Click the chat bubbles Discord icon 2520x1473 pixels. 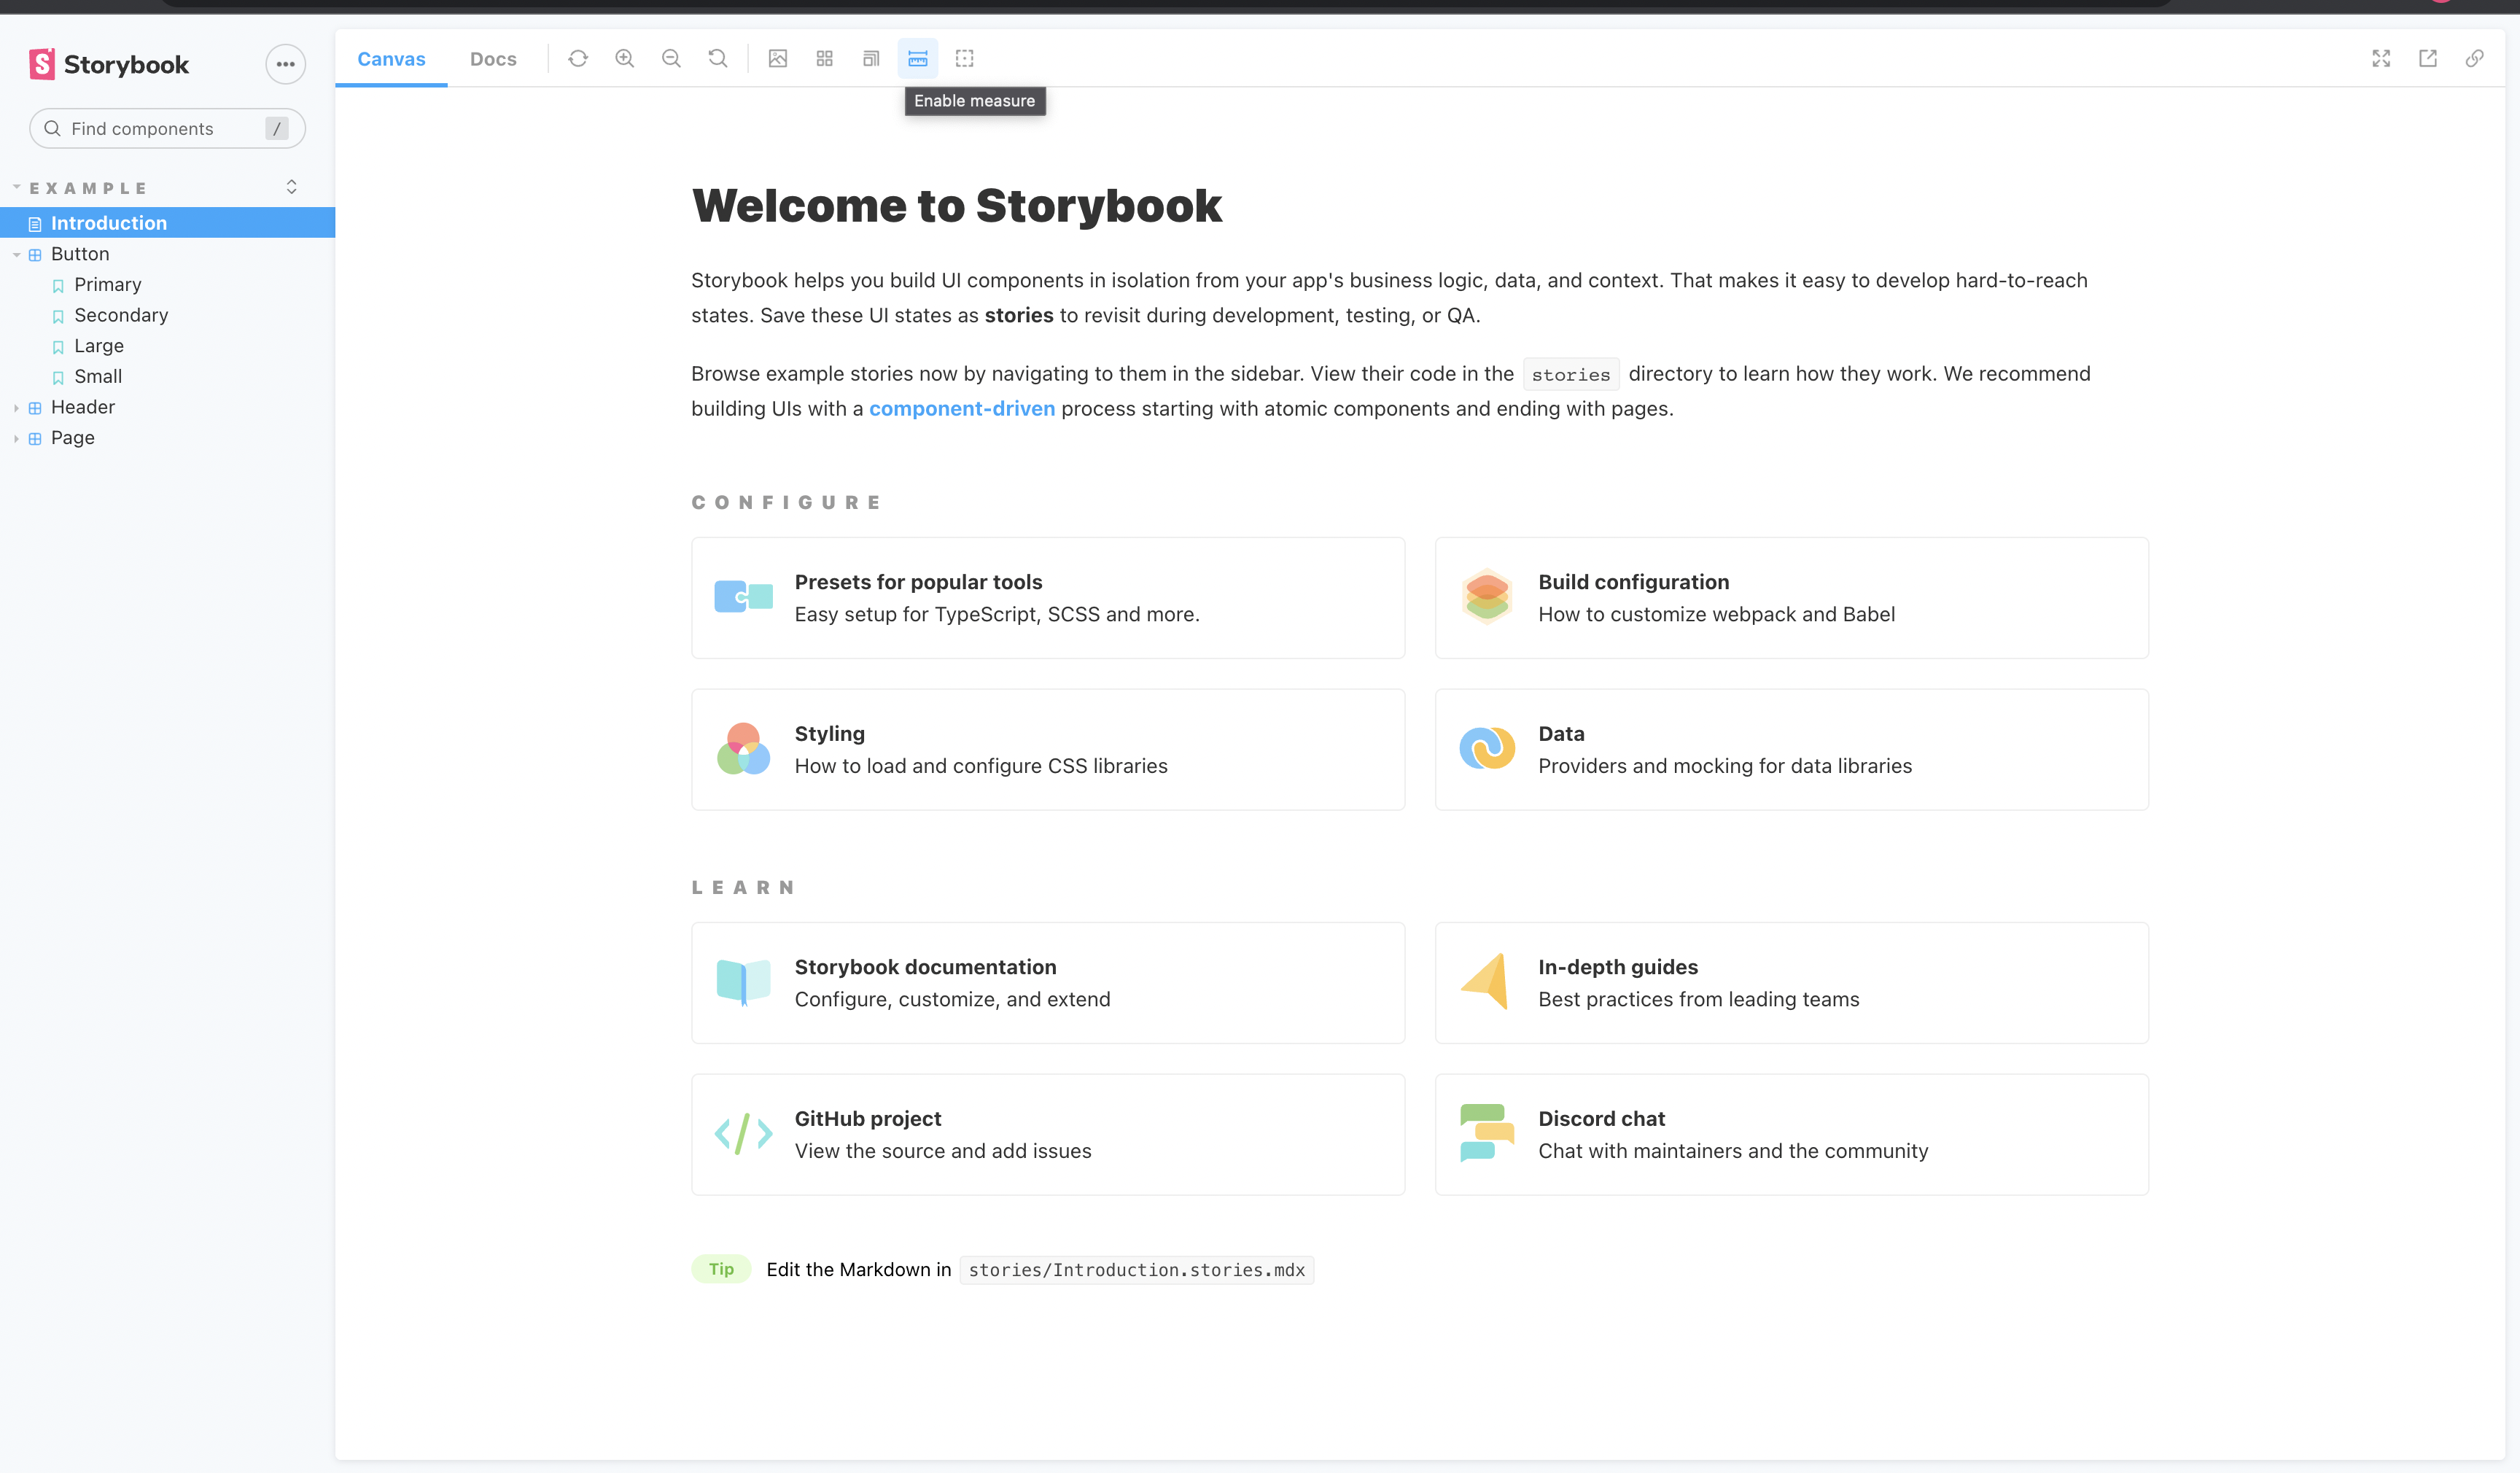[x=1487, y=1133]
